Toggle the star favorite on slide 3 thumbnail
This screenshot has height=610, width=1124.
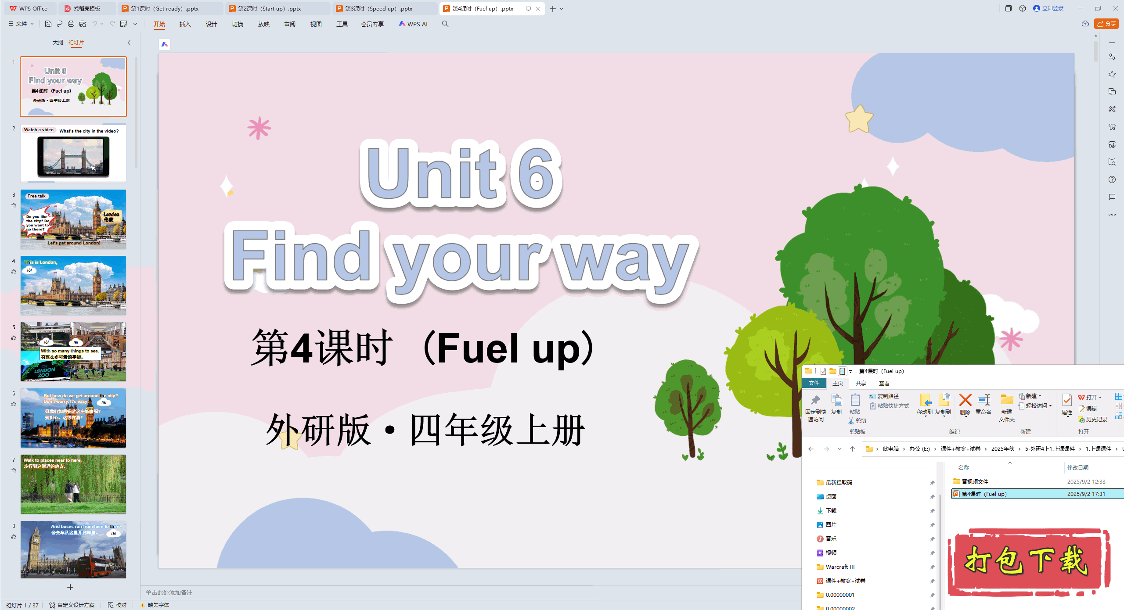point(14,205)
